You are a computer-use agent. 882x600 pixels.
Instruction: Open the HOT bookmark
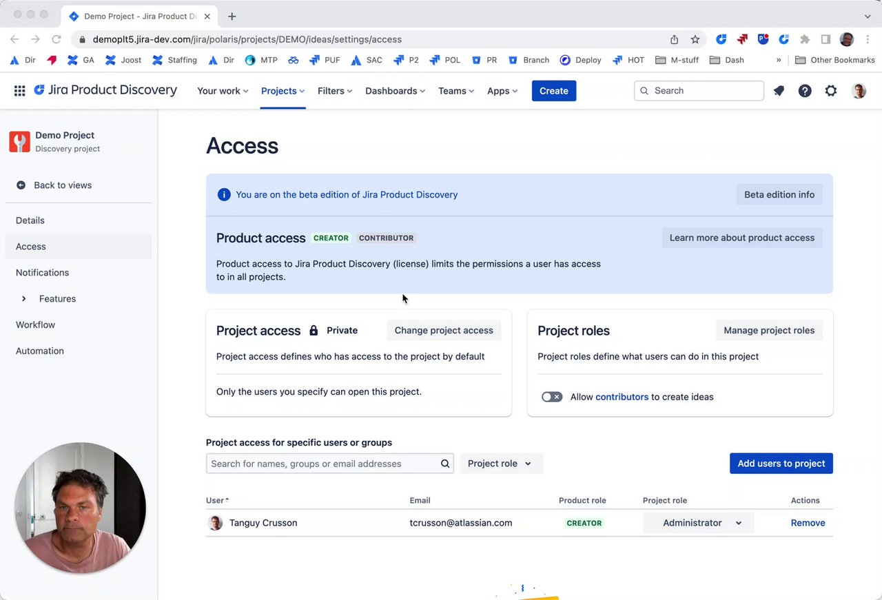(x=628, y=60)
